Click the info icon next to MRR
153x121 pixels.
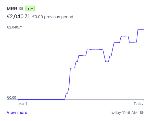pos(21,9)
